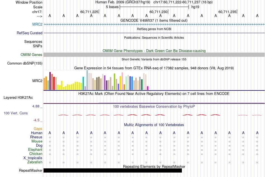Click the SNPs track label
The width and height of the screenshot is (265, 177).
pos(38,46)
